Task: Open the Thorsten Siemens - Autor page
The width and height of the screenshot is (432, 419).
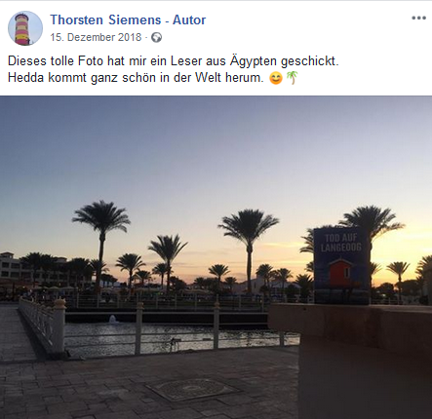Action: [128, 19]
